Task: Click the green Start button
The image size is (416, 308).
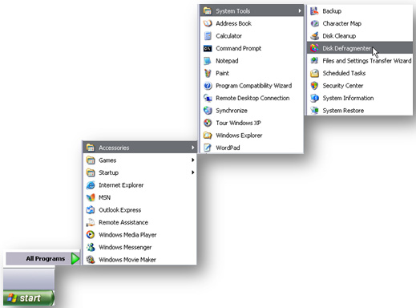Action: (29, 298)
